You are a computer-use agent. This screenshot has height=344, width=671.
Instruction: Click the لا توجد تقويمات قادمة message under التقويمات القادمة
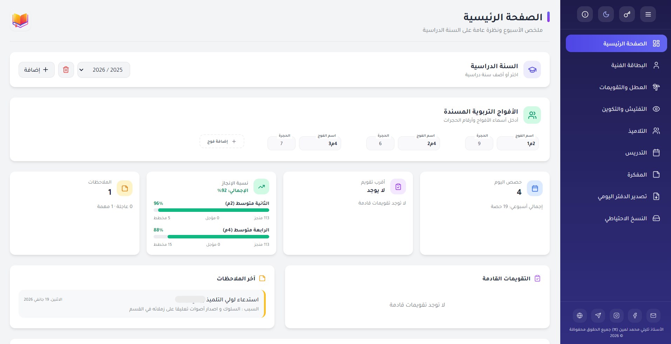(417, 305)
